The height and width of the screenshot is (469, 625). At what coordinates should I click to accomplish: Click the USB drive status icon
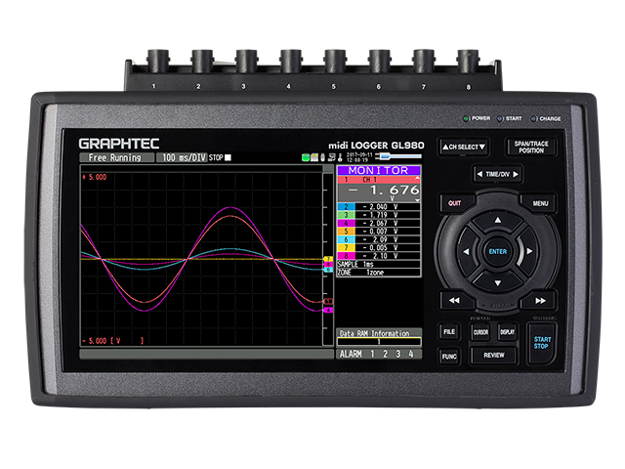(x=323, y=157)
